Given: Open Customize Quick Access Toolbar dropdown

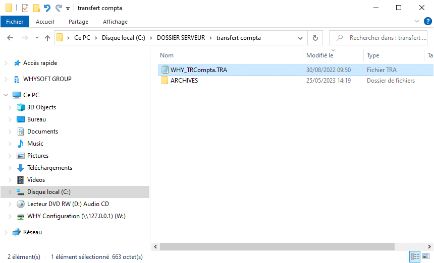Looking at the screenshot, I should (x=68, y=9).
